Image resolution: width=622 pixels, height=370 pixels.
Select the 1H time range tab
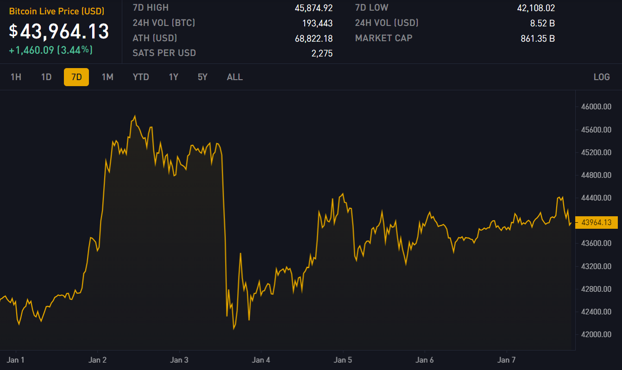[16, 77]
